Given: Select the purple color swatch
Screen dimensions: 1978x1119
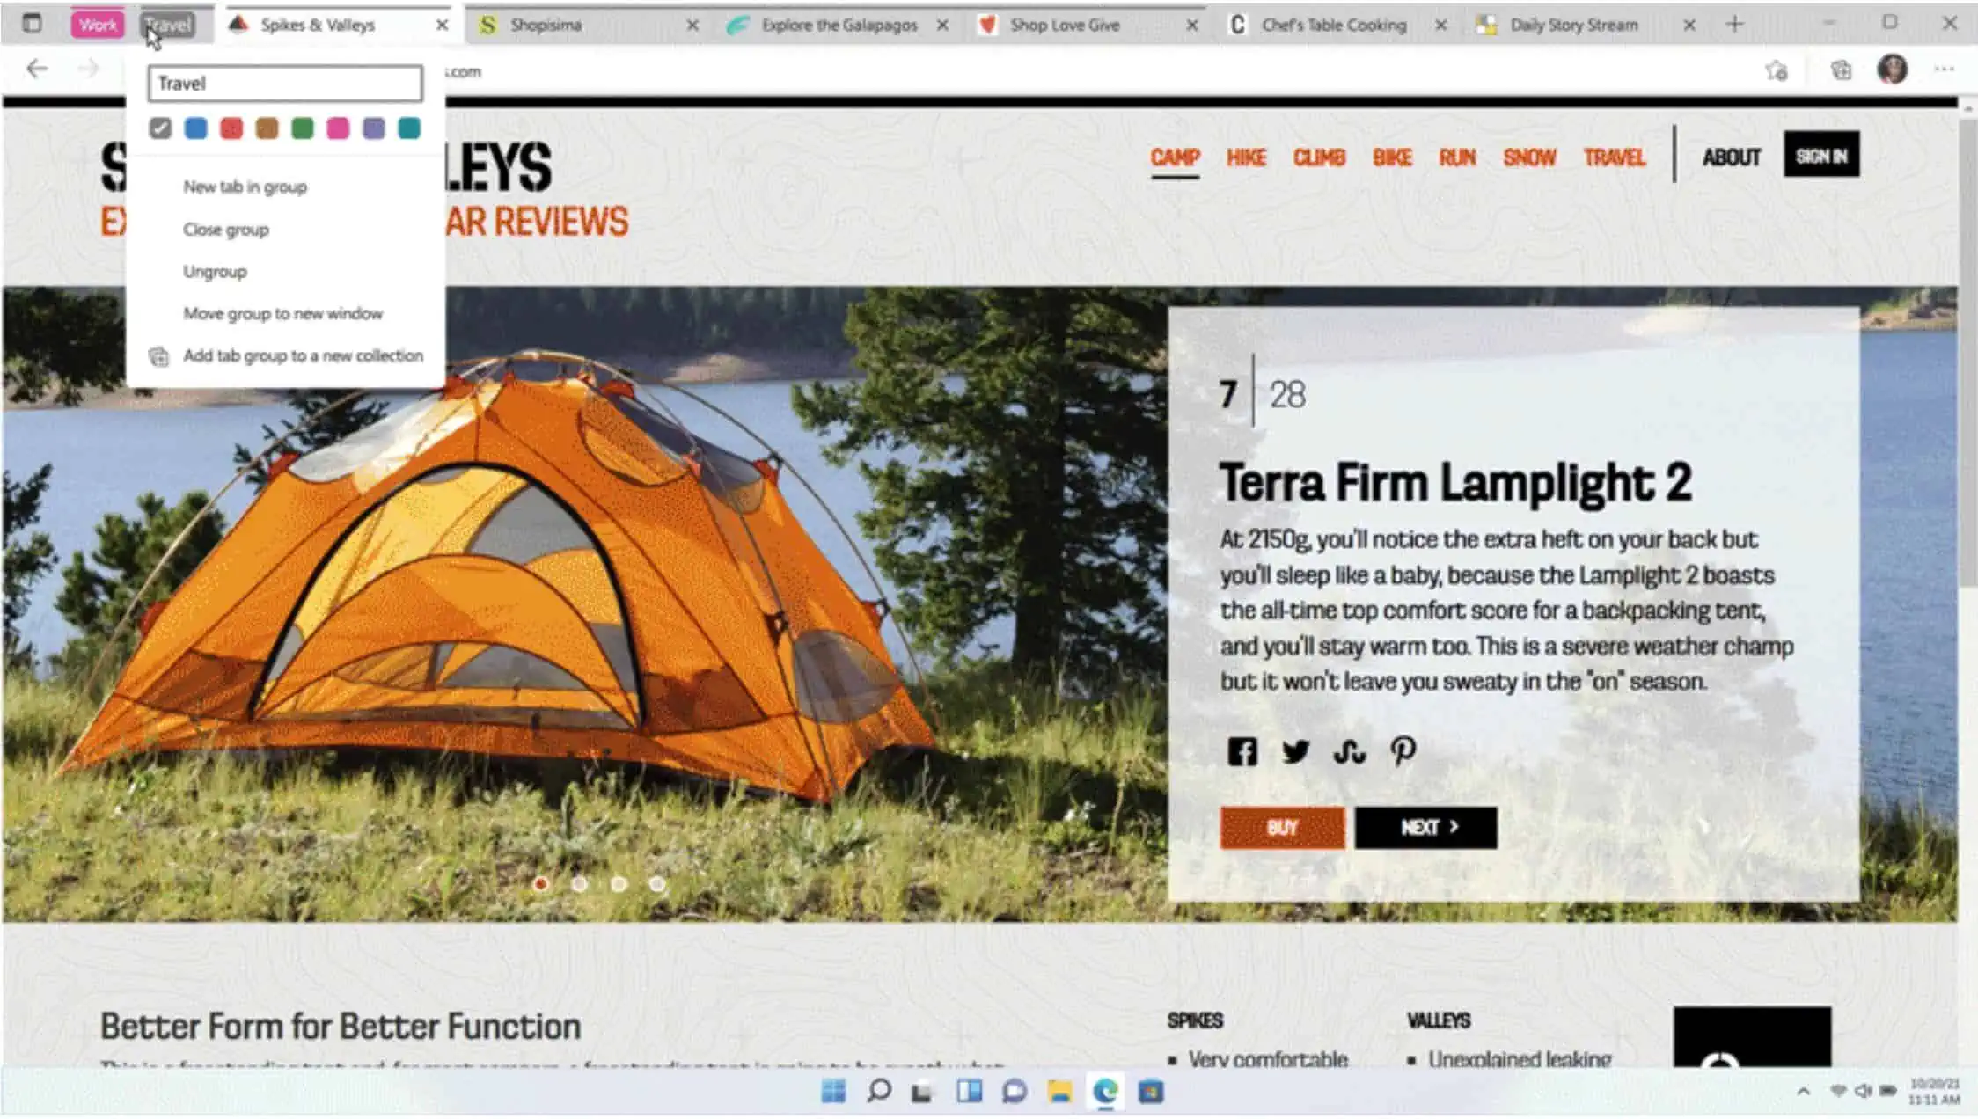Looking at the screenshot, I should point(374,128).
